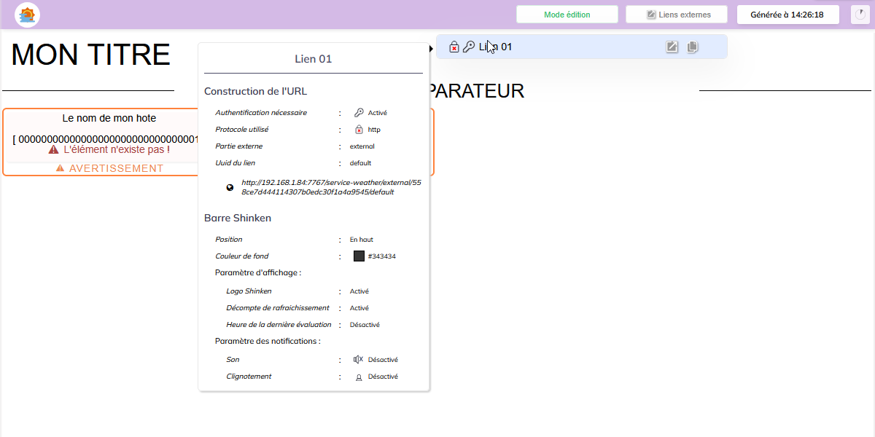Viewport: 875px width, 437px height.
Task: Click the edit icon on Lien 01
Action: tap(672, 47)
